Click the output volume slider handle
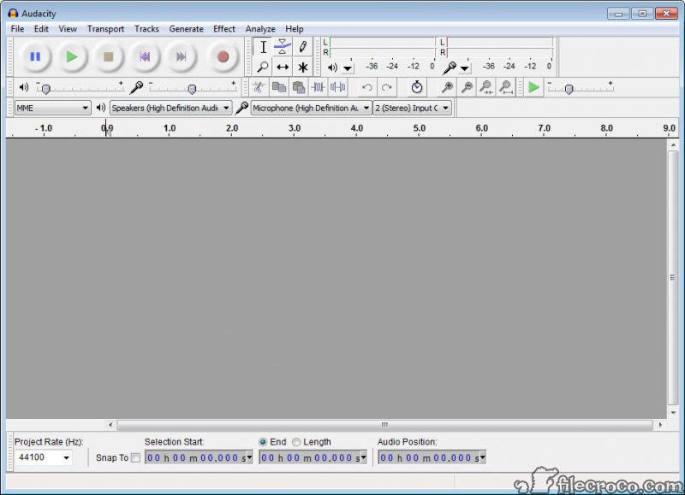Screen dimensions: 685x495 (46, 90)
